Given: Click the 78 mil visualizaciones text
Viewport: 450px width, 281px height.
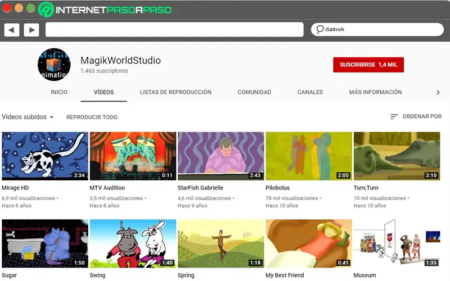Looking at the screenshot, I should 291,198.
